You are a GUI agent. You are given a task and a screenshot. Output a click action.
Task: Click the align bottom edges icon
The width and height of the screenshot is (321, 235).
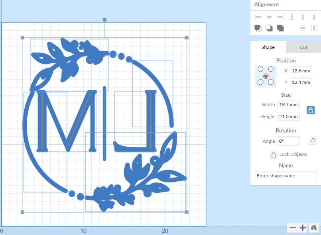coord(291,17)
